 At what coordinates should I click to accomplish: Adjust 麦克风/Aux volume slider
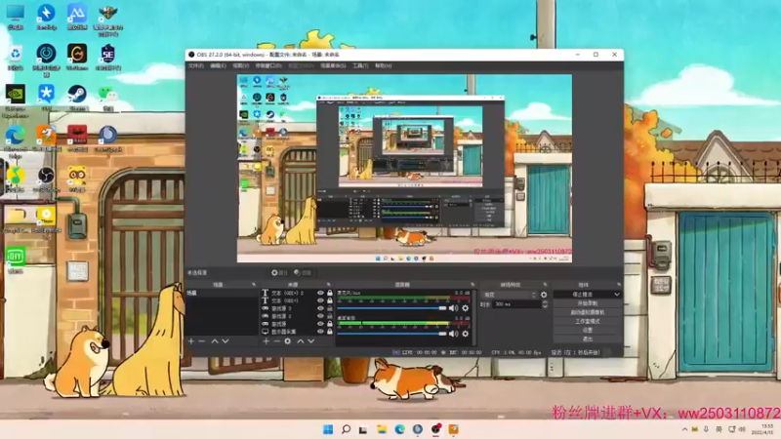392,308
